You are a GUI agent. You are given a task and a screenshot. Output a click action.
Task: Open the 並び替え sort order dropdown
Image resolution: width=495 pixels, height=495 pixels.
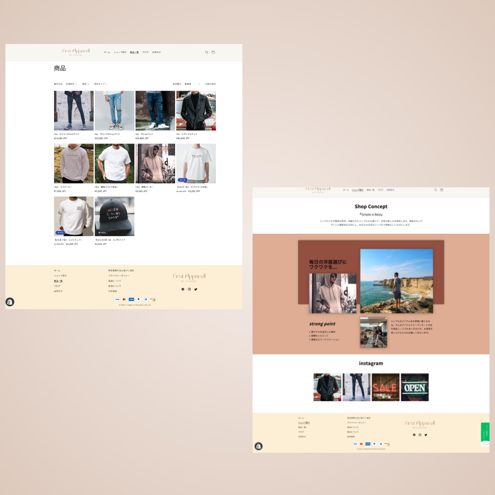tap(192, 84)
